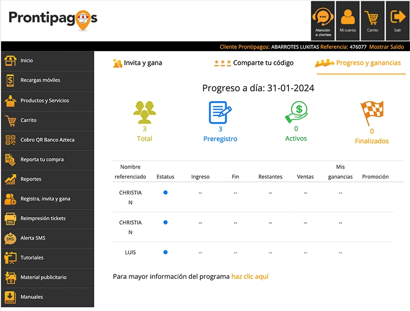Image resolution: width=410 pixels, height=311 pixels.
Task: Click the Activos money hand icon
Action: point(296,112)
